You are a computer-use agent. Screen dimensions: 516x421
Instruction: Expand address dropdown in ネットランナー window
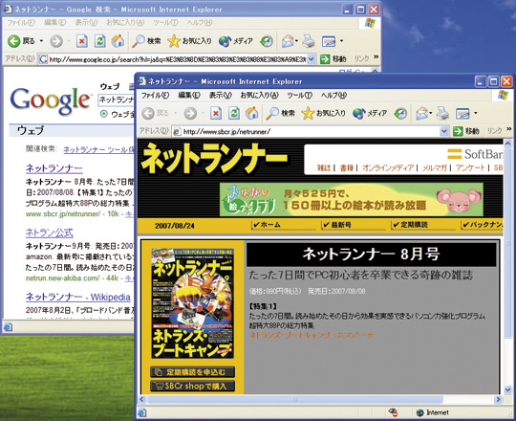[x=444, y=131]
